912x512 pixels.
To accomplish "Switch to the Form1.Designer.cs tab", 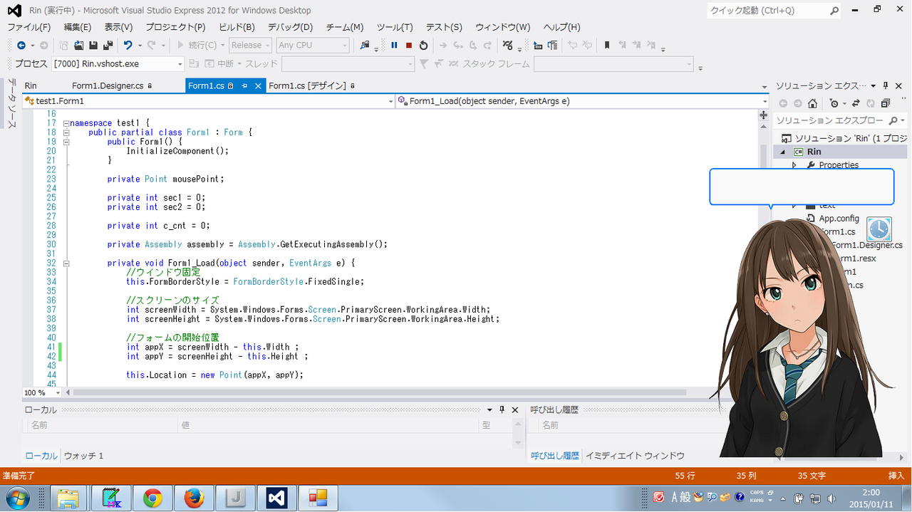I will 108,85.
